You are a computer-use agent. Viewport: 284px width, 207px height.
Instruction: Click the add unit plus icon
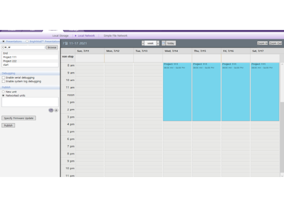56,110
